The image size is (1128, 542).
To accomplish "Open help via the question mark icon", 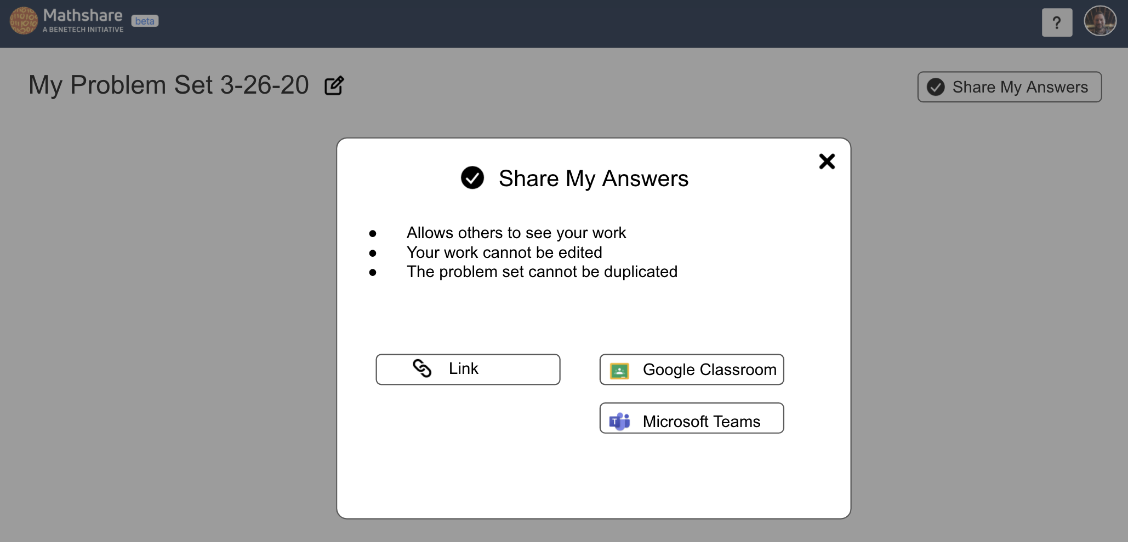I will [x=1057, y=22].
